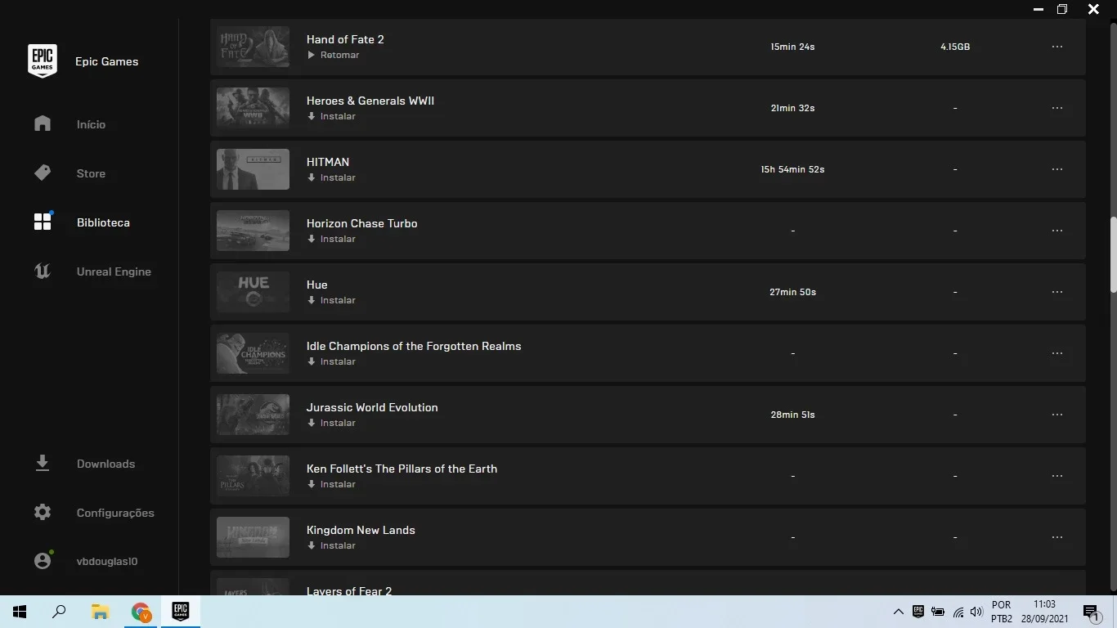Open Unreal Engine in the sidebar
The width and height of the screenshot is (1117, 628).
114,271
